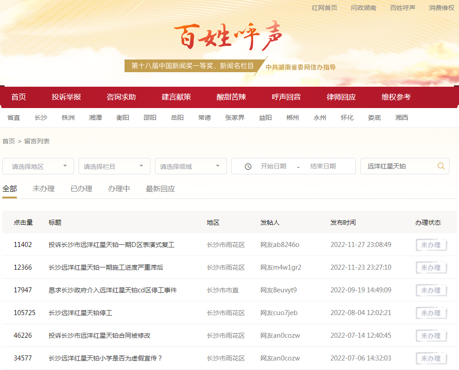The image size is (459, 370).
Task: Open the 请选择领域 field dropdown
Action: coord(190,166)
